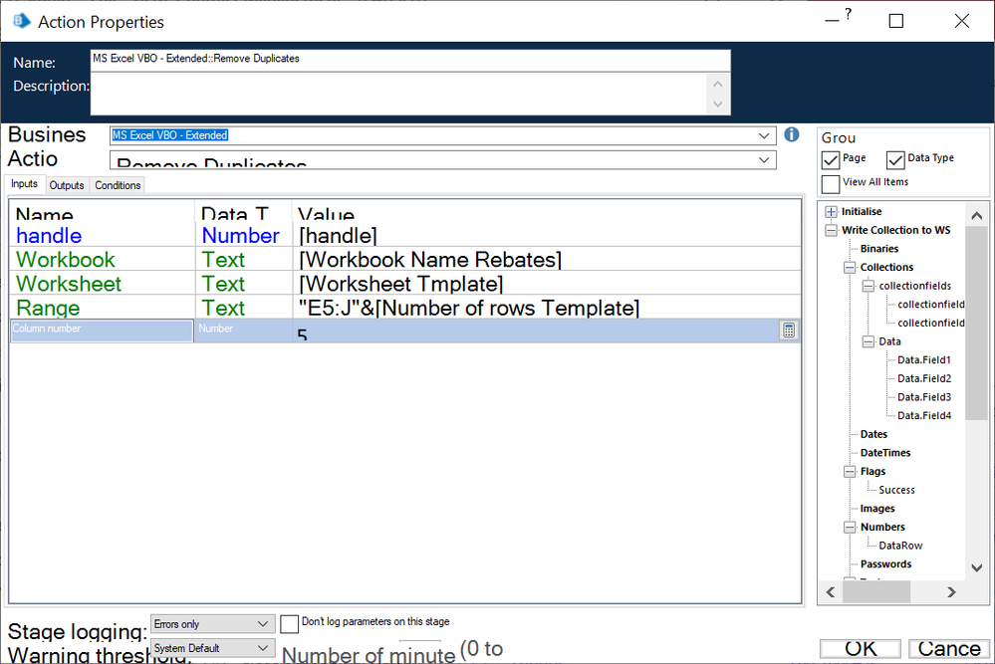Click the tree horizontal scroll left arrow
Screen dimensions: 995x664
(x=830, y=591)
